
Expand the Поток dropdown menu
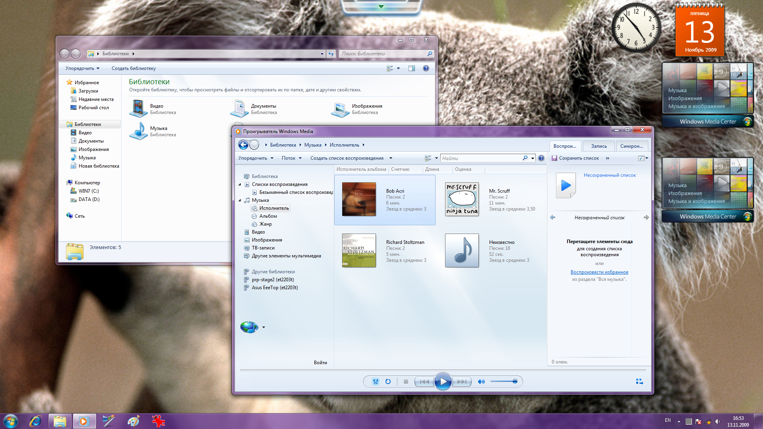[291, 158]
